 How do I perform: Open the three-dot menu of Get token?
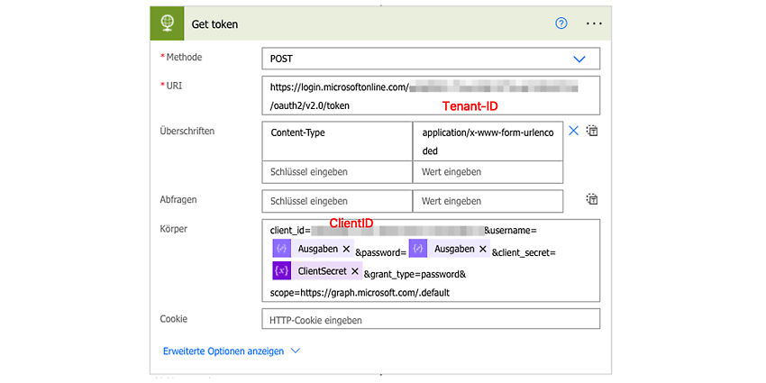(594, 23)
